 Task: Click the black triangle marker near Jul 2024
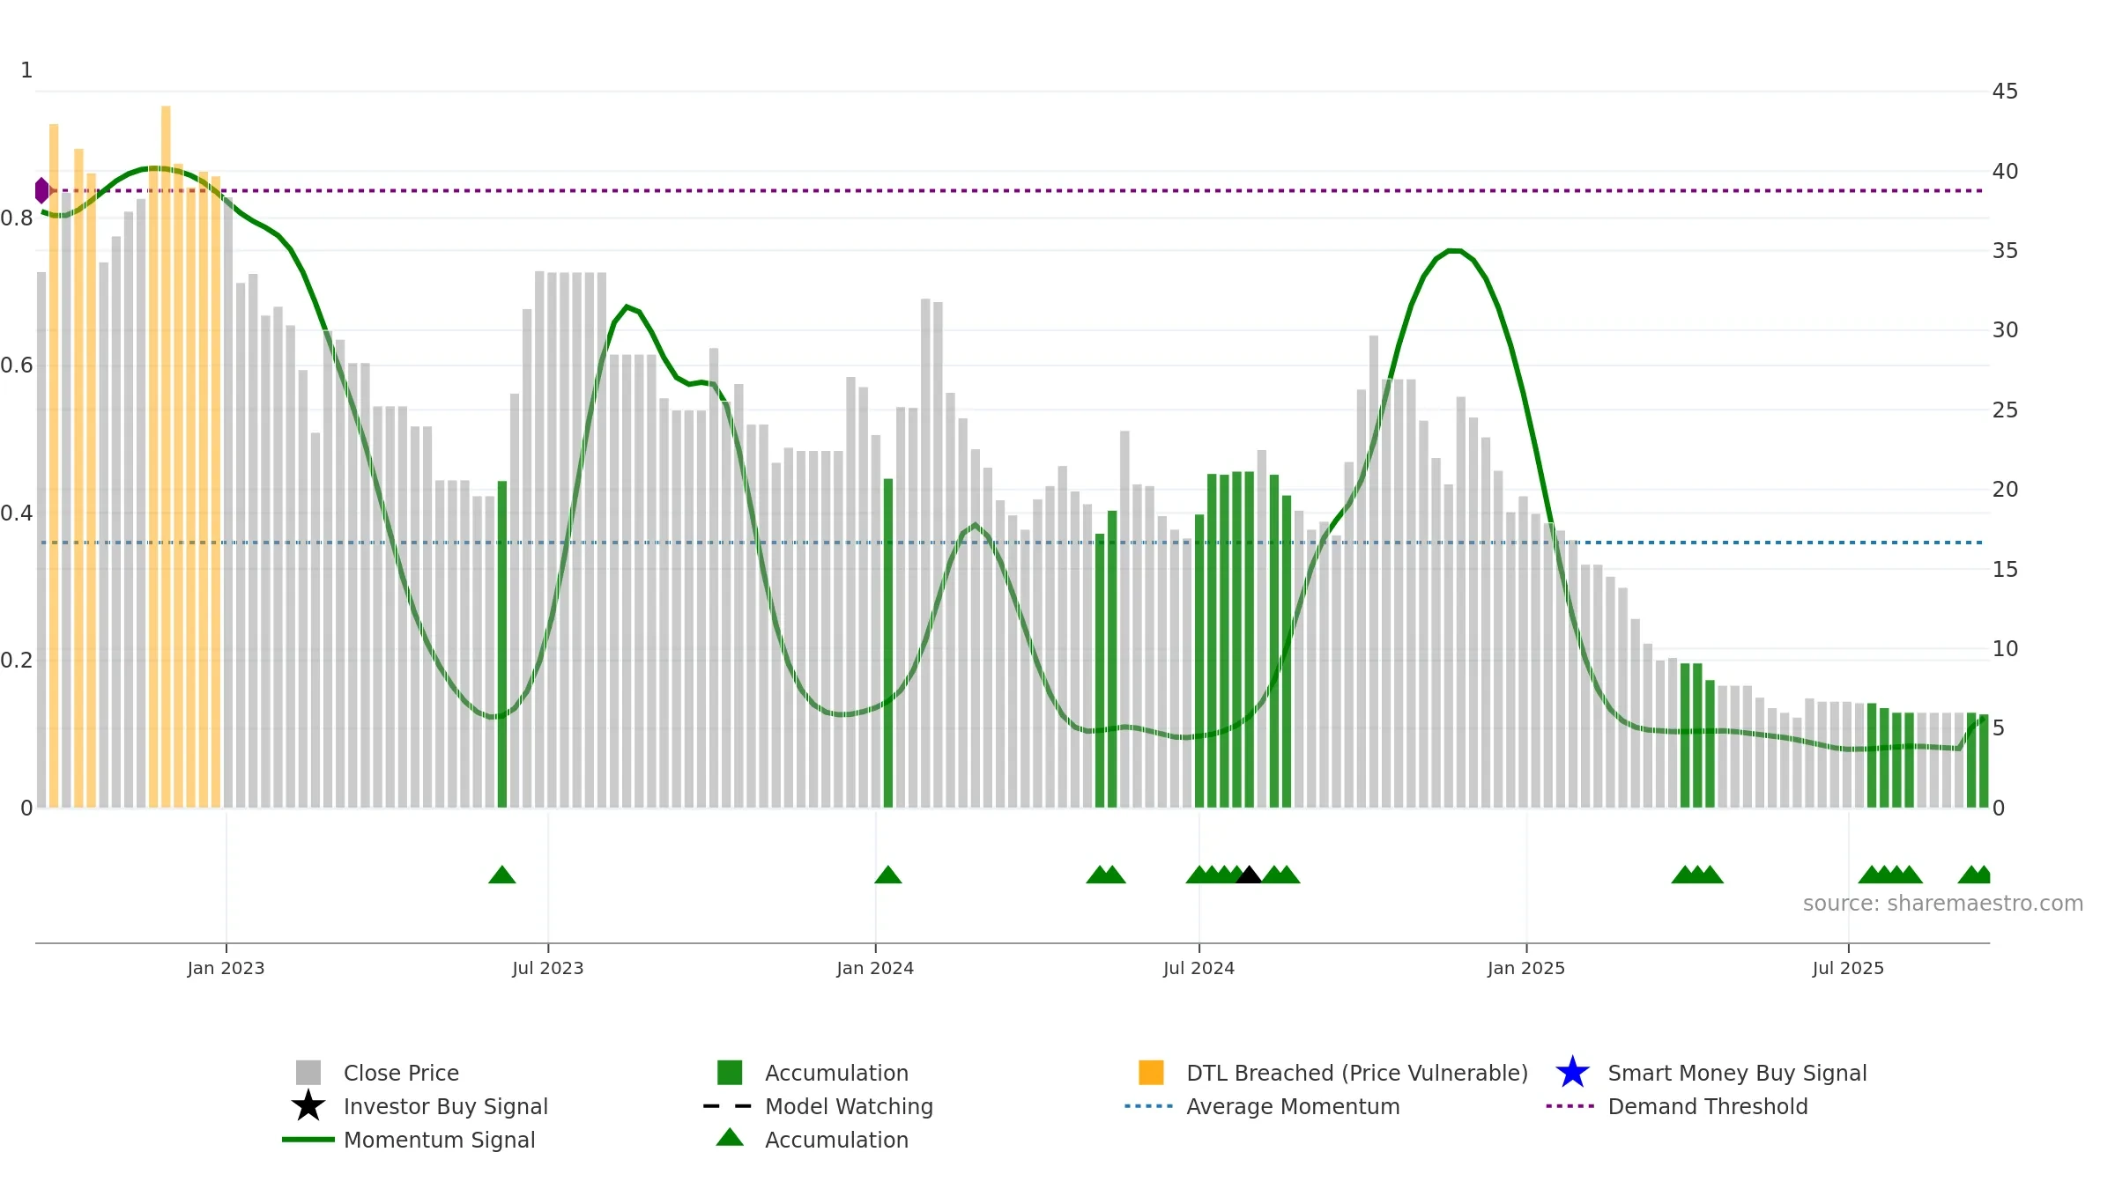point(1248,875)
